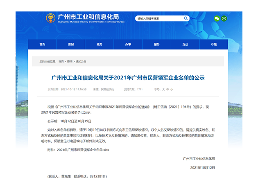Set font size to 小
This screenshot has width=258, height=193.
click(x=172, y=89)
